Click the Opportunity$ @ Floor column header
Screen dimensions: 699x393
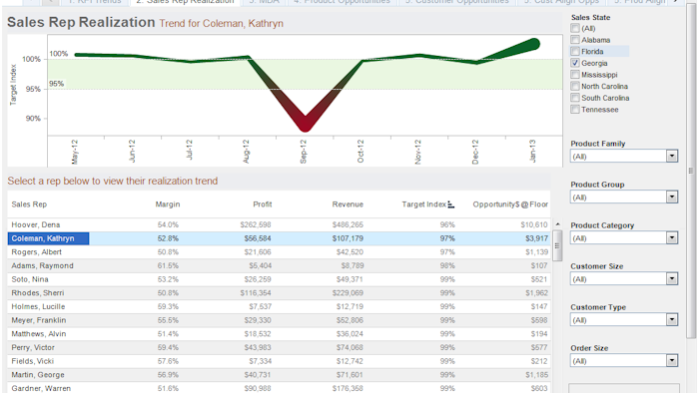point(510,204)
